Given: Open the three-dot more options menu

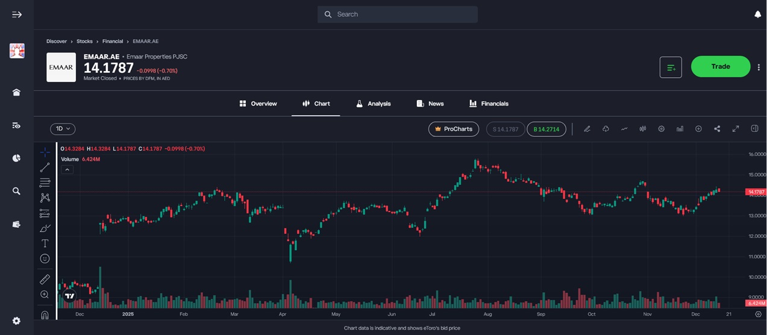Looking at the screenshot, I should click(x=759, y=67).
